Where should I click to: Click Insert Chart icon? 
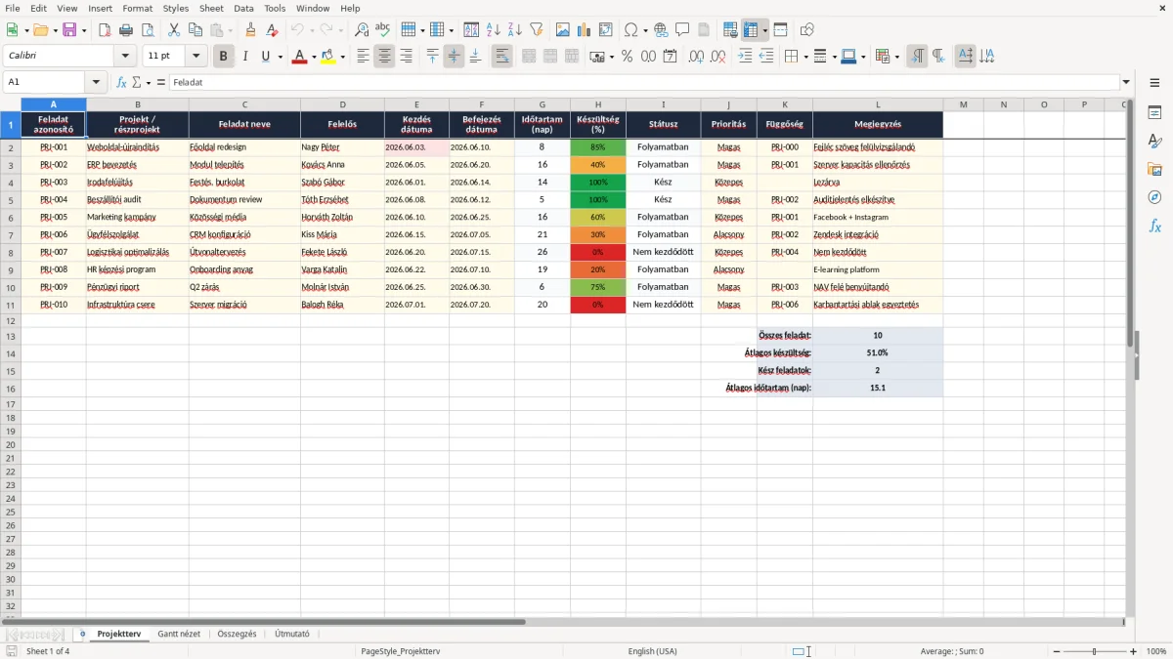[x=584, y=30]
